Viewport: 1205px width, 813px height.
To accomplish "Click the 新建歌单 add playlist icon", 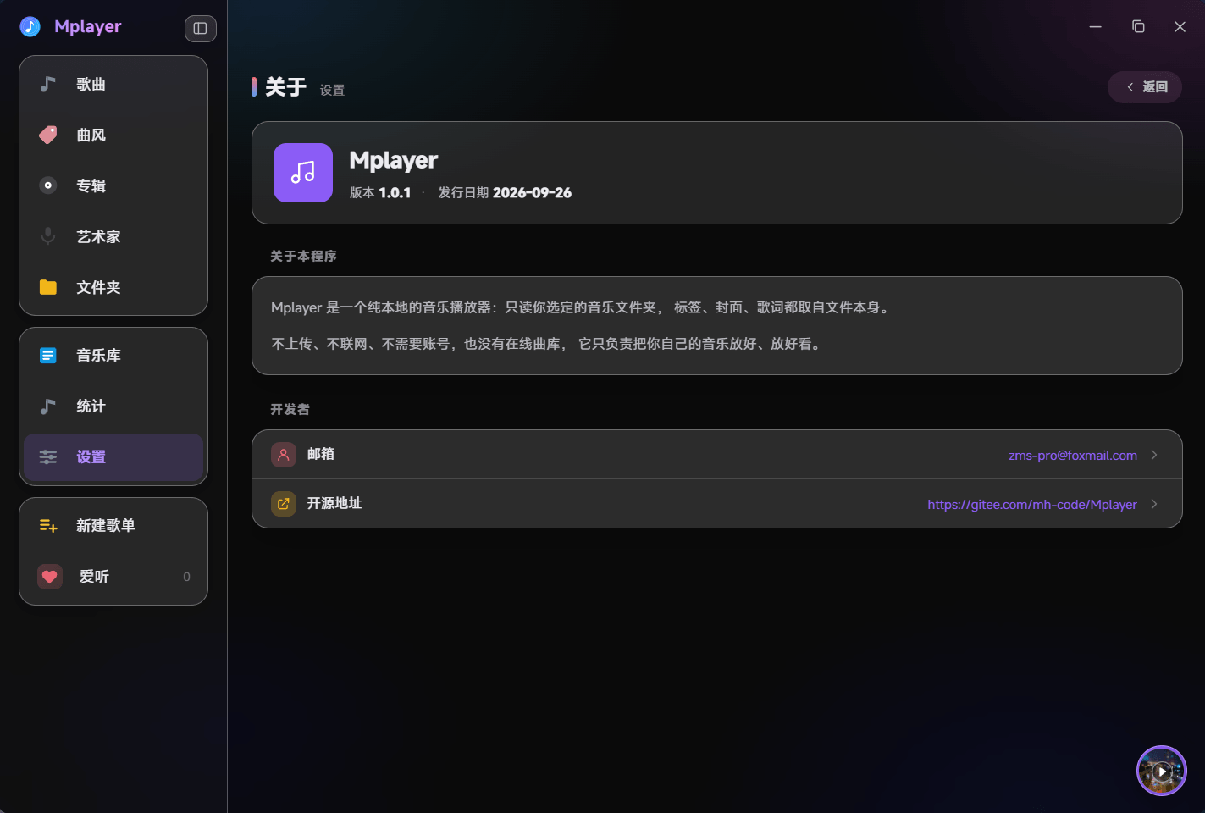I will pyautogui.click(x=48, y=526).
